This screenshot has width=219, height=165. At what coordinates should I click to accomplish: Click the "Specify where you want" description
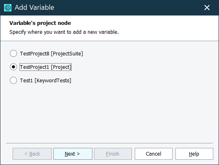[x=64, y=32]
